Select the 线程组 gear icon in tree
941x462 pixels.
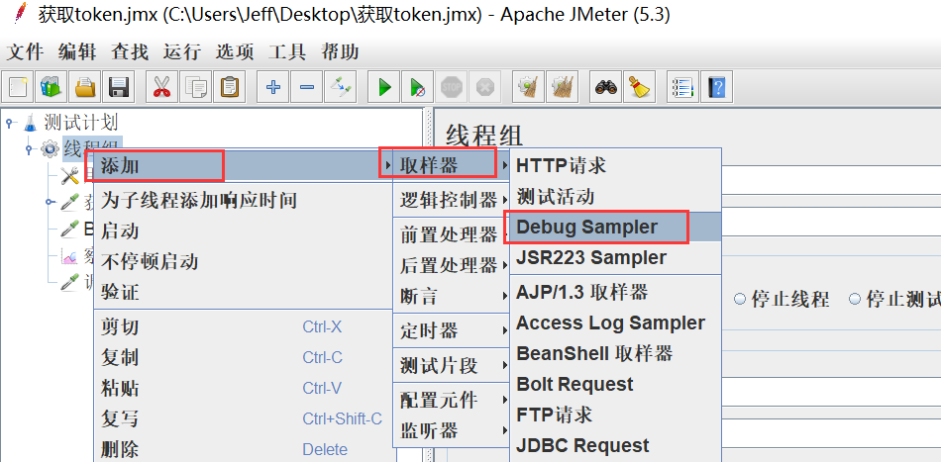(x=50, y=148)
